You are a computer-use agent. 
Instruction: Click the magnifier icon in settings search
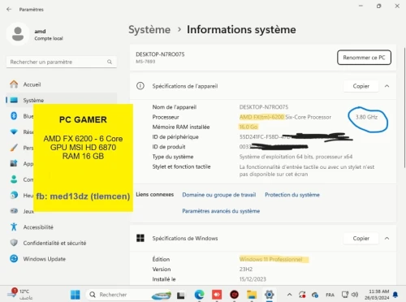click(110, 62)
